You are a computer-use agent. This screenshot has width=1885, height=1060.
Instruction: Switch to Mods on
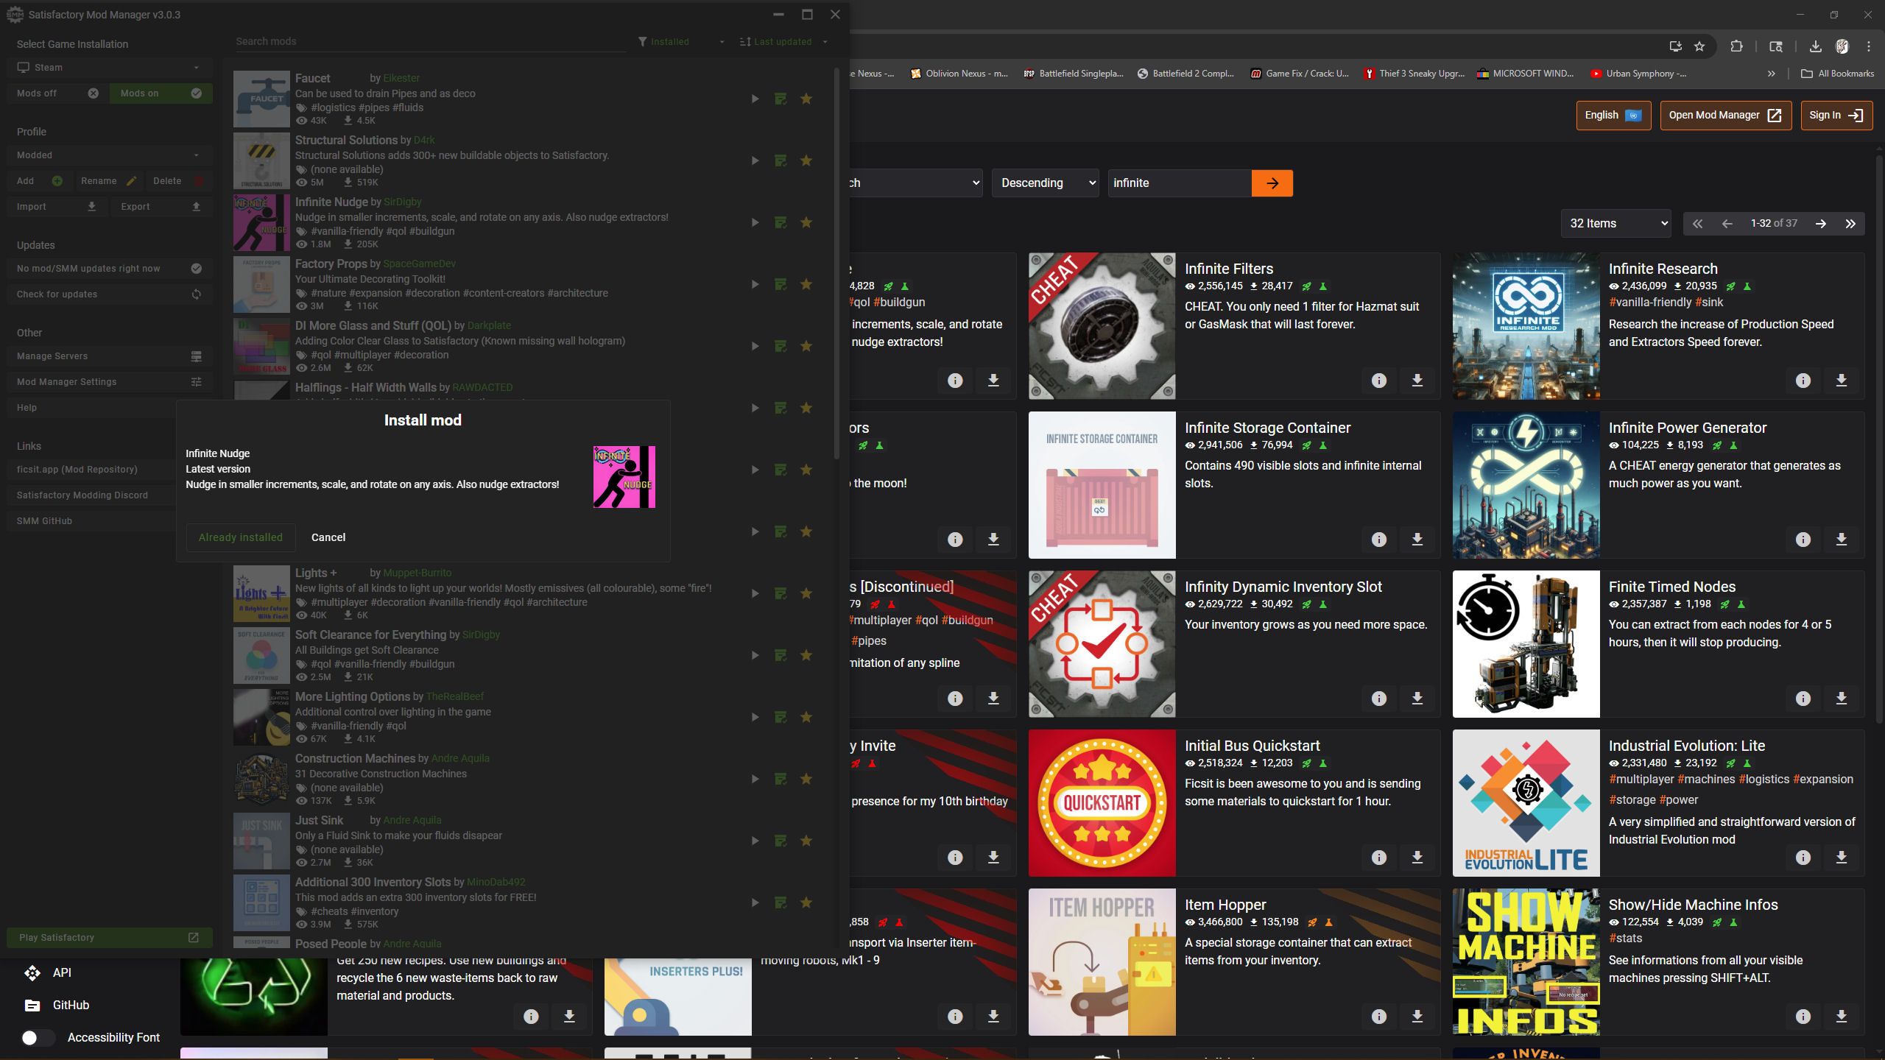[x=161, y=93]
